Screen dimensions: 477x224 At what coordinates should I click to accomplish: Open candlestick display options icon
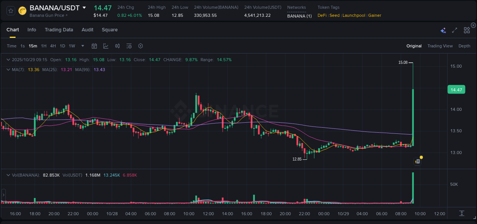point(117,46)
